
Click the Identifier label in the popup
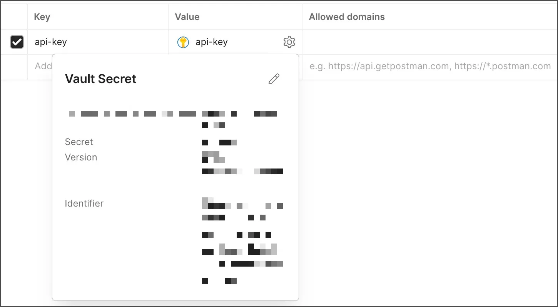click(84, 204)
